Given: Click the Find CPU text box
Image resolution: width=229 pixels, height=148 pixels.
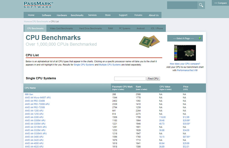Looking at the screenshot, I should [x=130, y=79].
